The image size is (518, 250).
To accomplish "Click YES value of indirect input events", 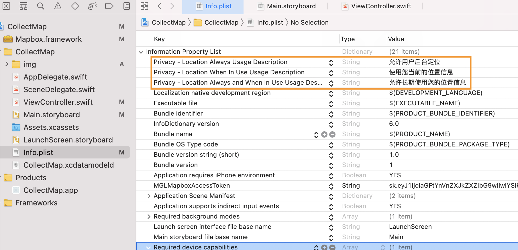I will [x=395, y=206].
